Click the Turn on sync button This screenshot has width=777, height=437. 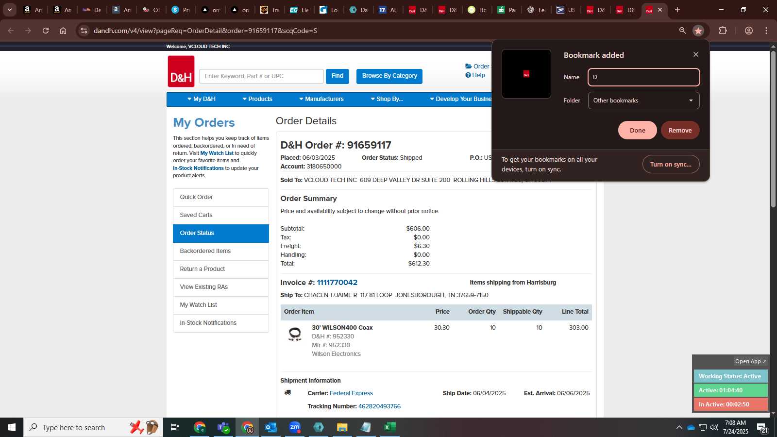coord(671,164)
